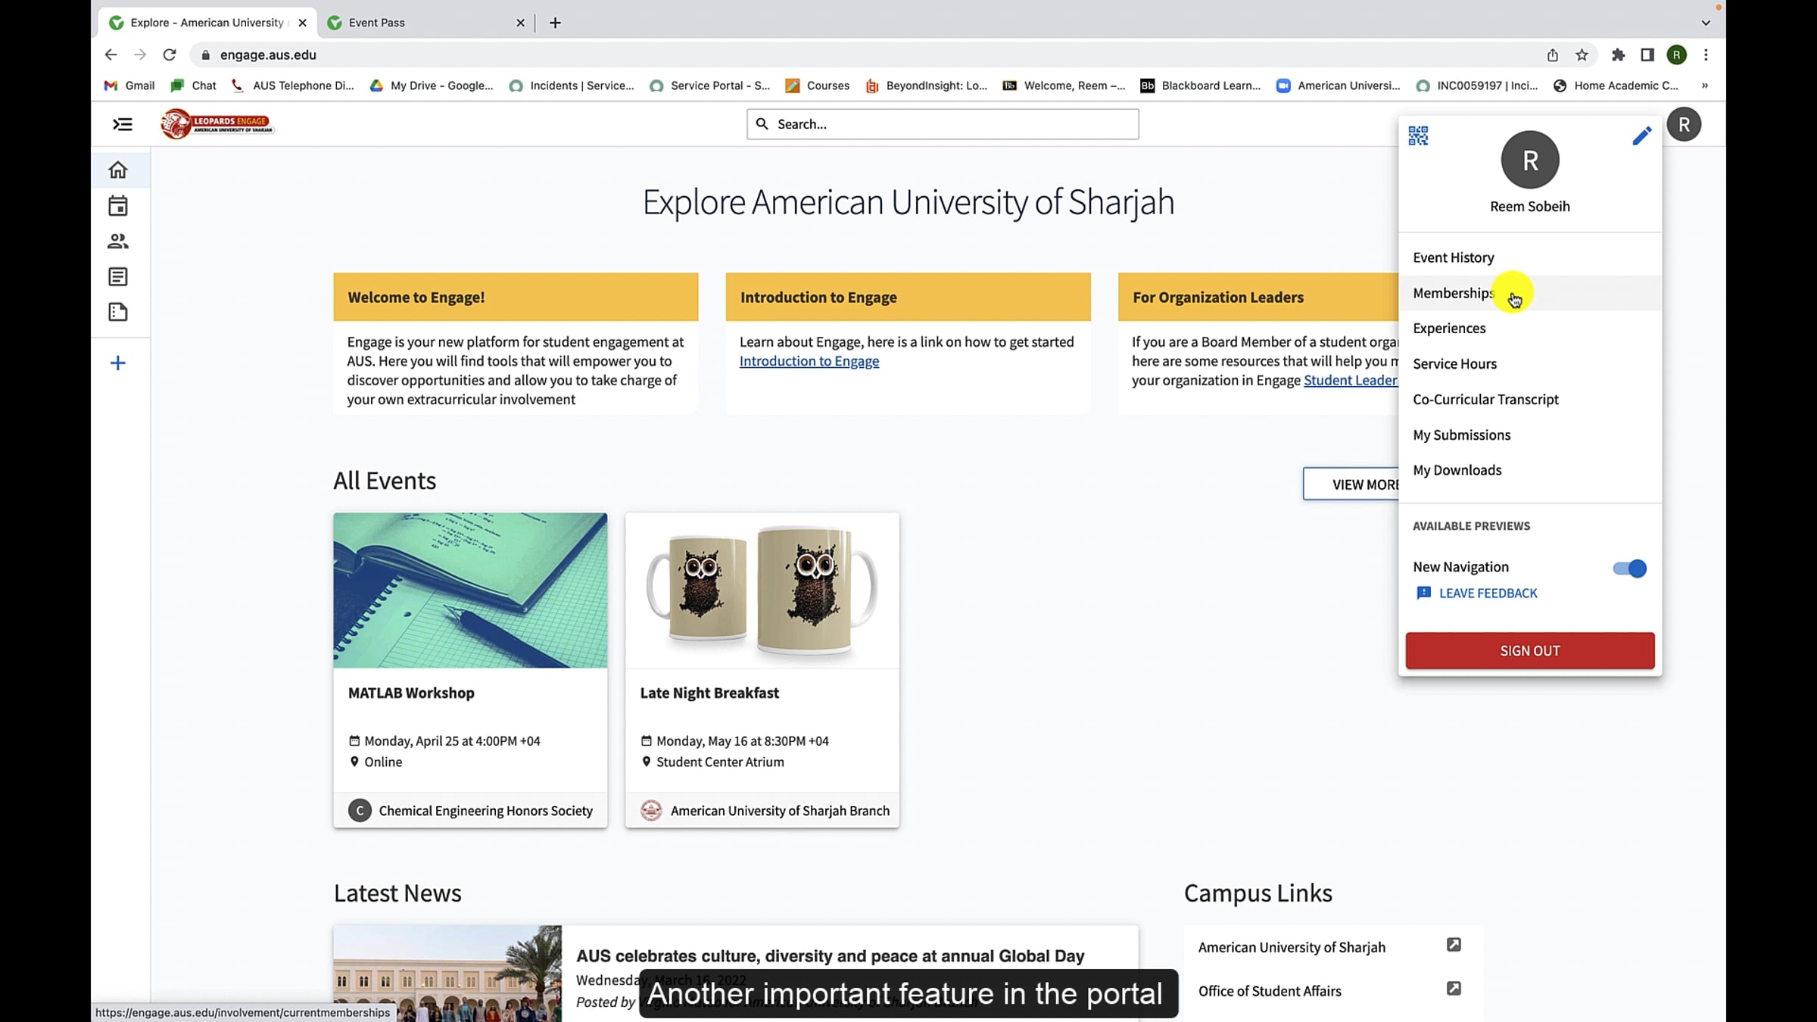
Task: Click the SIGN OUT button
Action: 1530,651
